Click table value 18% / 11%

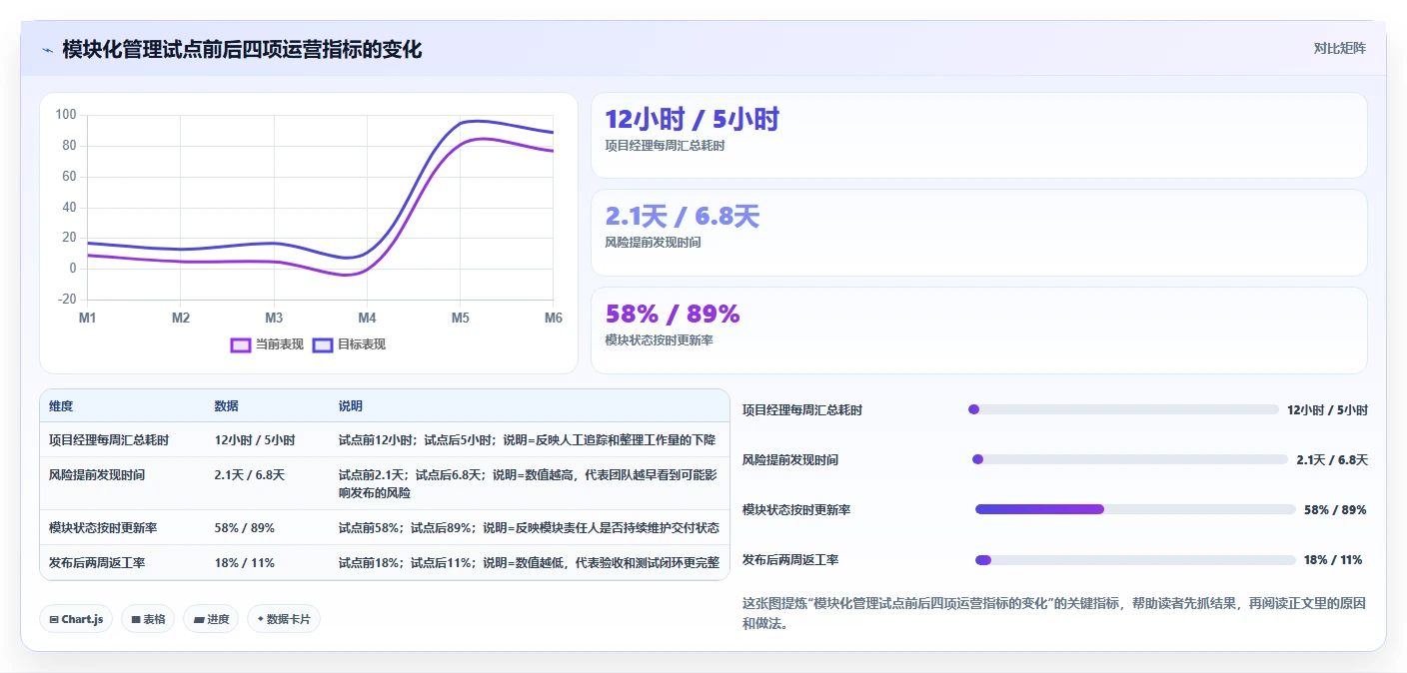244,563
